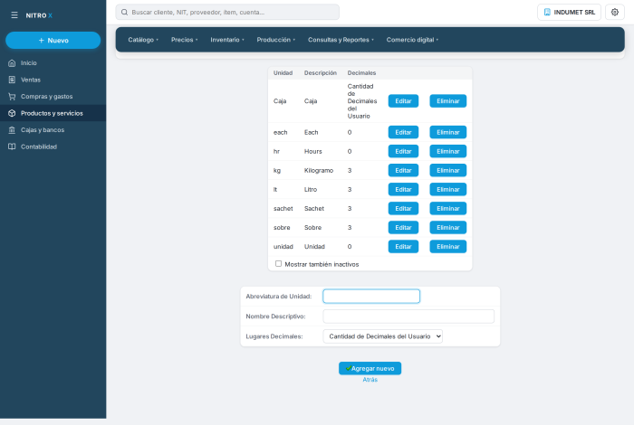This screenshot has width=634, height=425.
Task: Expand Consultas y Reportes menu
Action: pos(341,40)
